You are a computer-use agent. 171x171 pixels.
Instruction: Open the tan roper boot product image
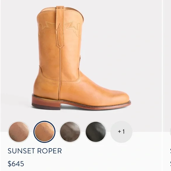point(81,58)
